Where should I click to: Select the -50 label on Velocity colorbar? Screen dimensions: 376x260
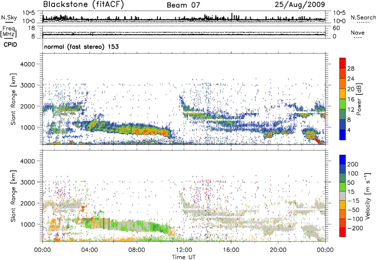353,210
